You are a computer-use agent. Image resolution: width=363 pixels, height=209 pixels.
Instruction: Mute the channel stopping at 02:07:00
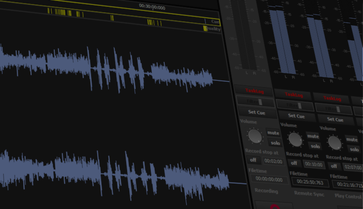pyautogui.click(x=352, y=139)
